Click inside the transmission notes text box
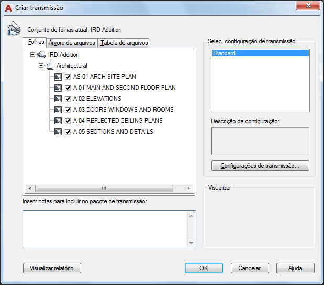This screenshot has width=324, height=285. pyautogui.click(x=105, y=229)
